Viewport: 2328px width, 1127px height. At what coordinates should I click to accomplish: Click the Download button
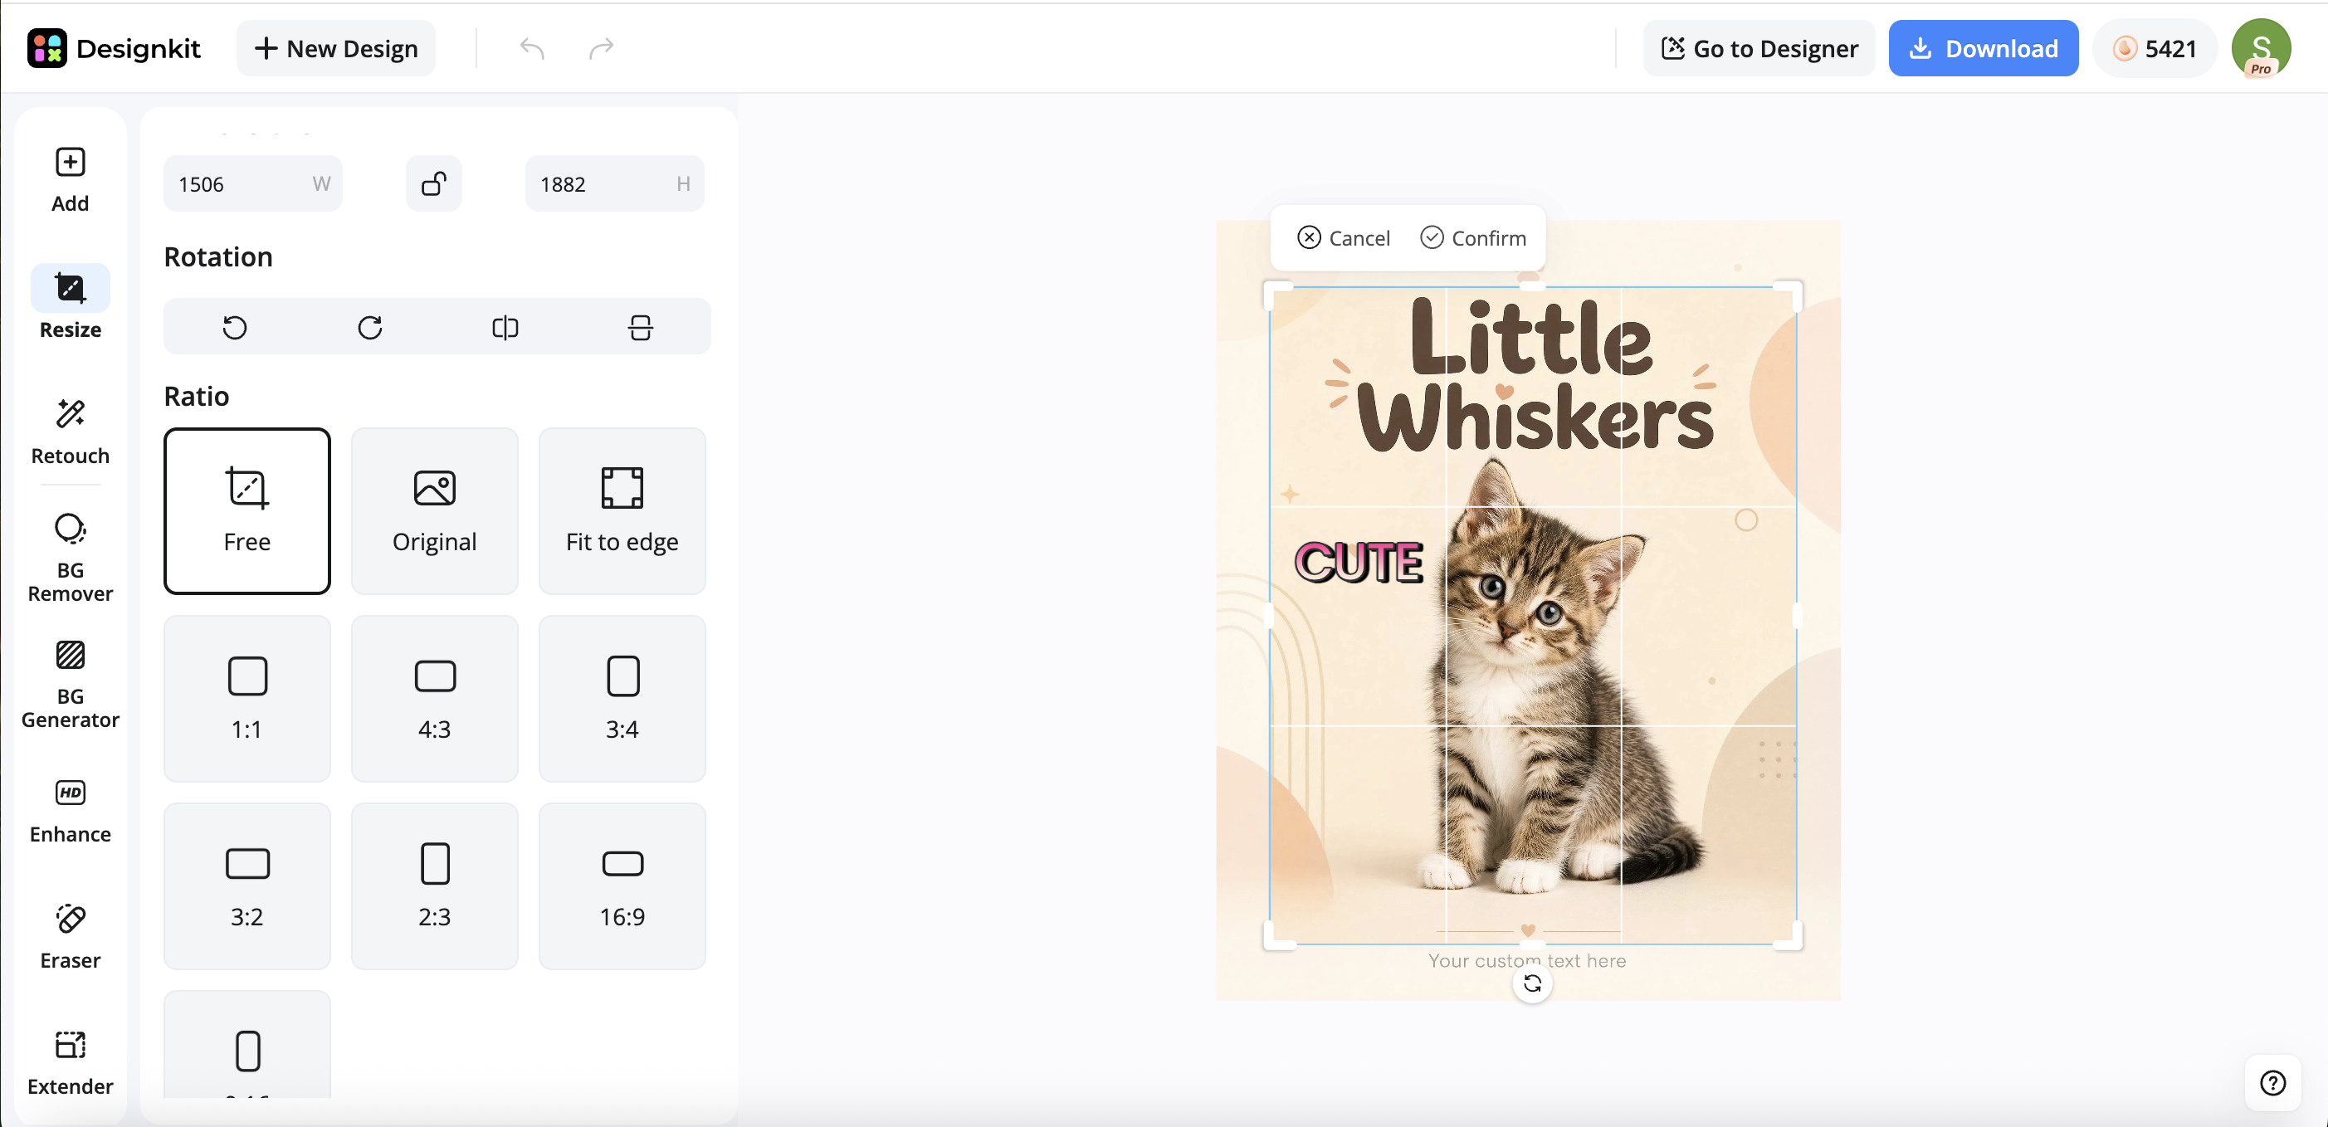point(1983,48)
